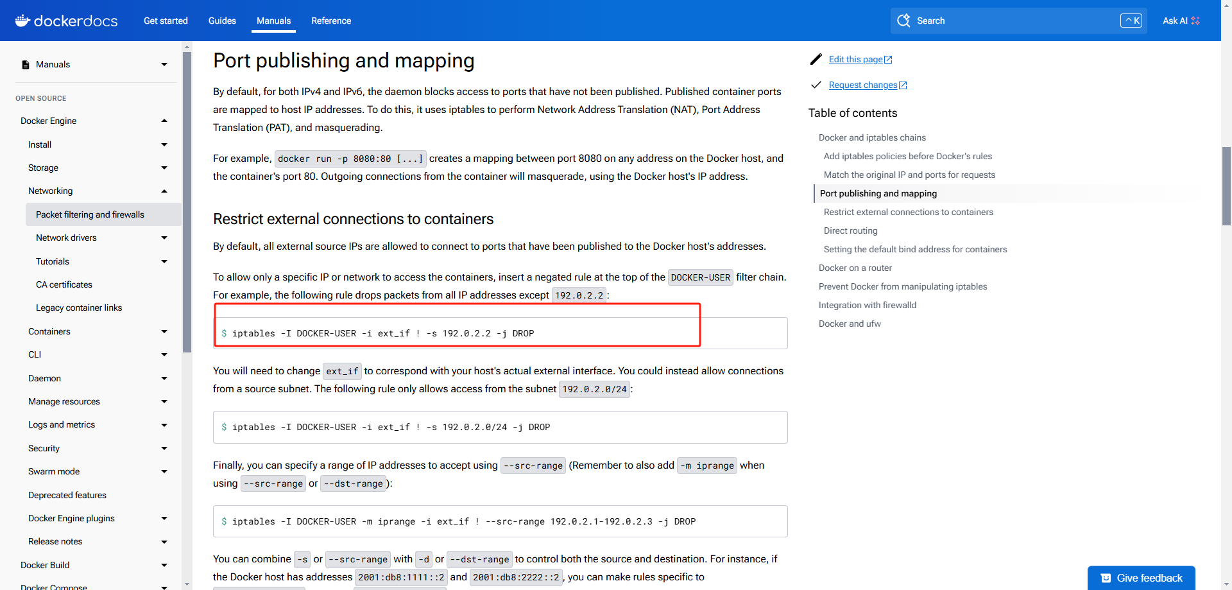Click the Manuals document icon in sidebar
The image size is (1232, 590).
[26, 65]
